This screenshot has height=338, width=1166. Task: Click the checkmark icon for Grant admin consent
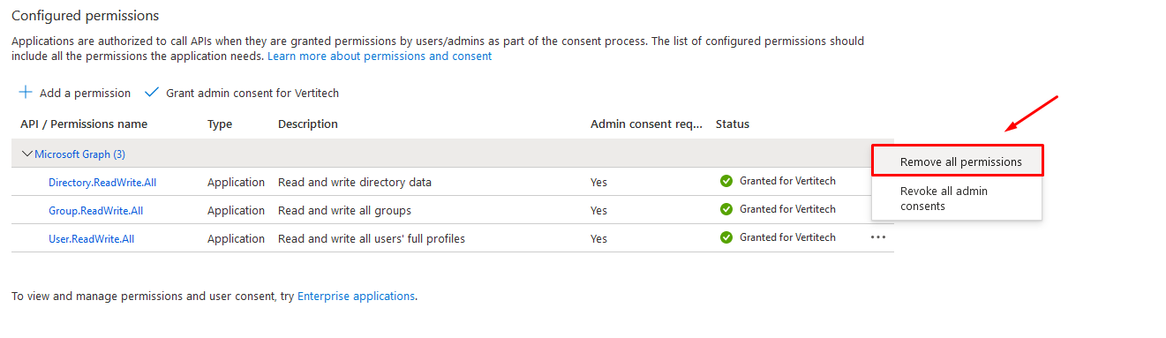tap(151, 93)
